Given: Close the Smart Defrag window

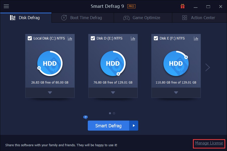Looking at the screenshot, I should pos(221,7).
